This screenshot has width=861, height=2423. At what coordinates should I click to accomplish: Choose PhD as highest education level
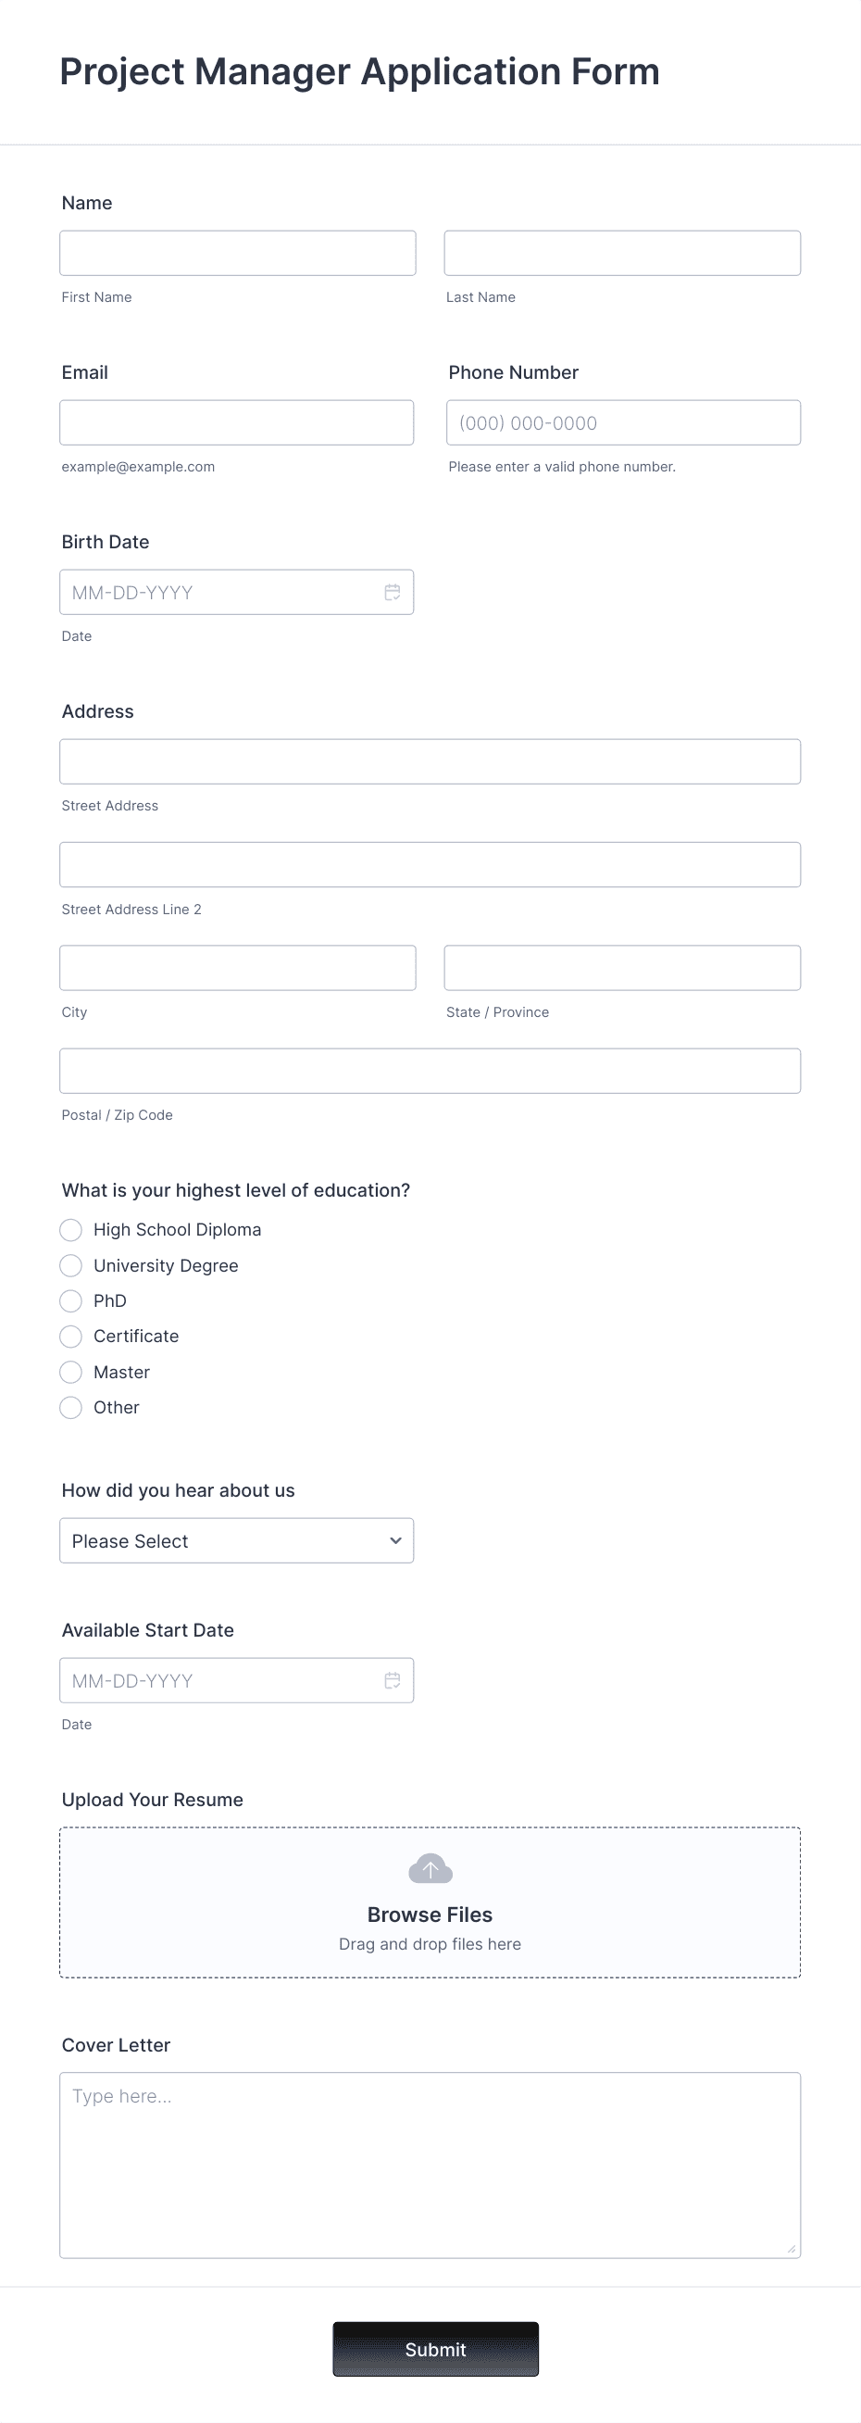pos(70,1300)
